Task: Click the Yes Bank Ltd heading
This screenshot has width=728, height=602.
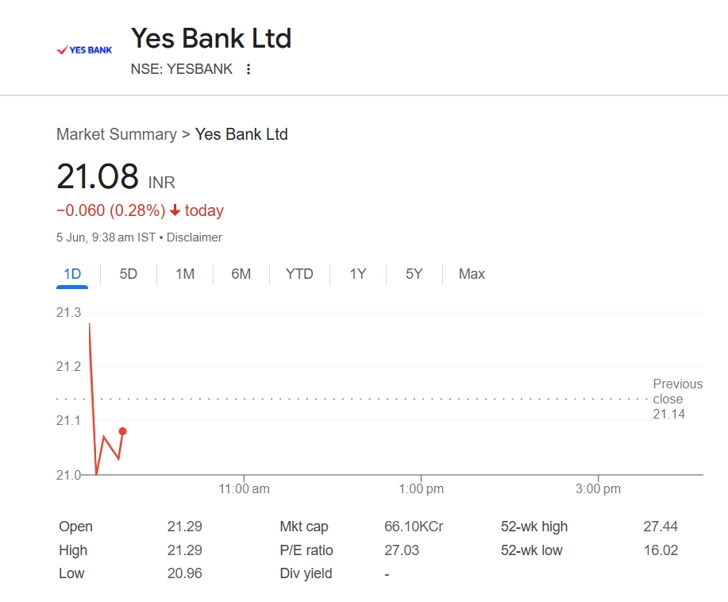Action: [211, 38]
